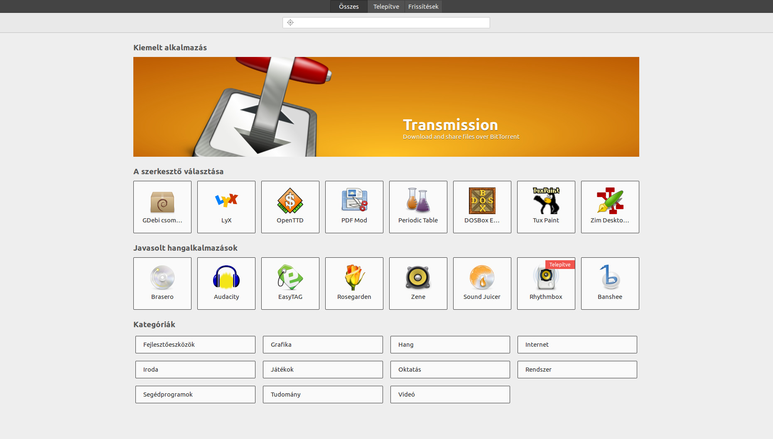Image resolution: width=773 pixels, height=439 pixels.
Task: Open the Sound Juicer orange icon
Action: click(x=482, y=277)
